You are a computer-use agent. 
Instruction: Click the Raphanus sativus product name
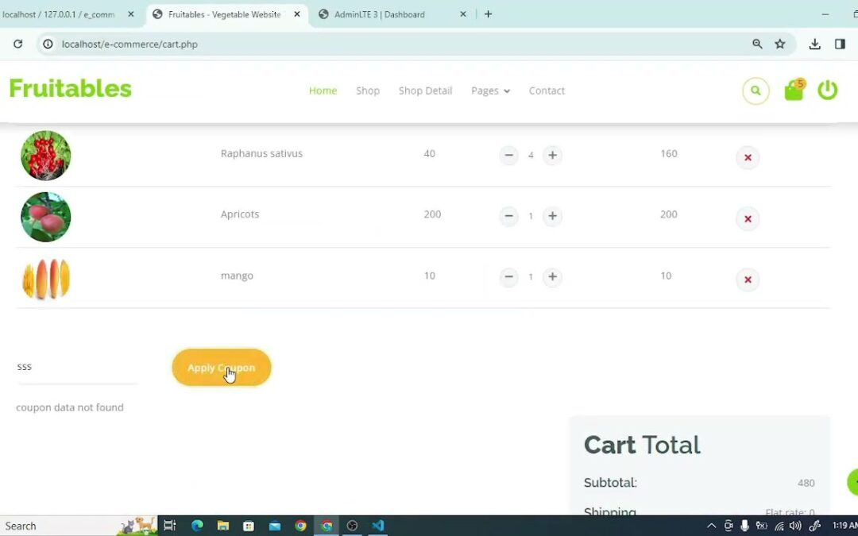tap(261, 154)
